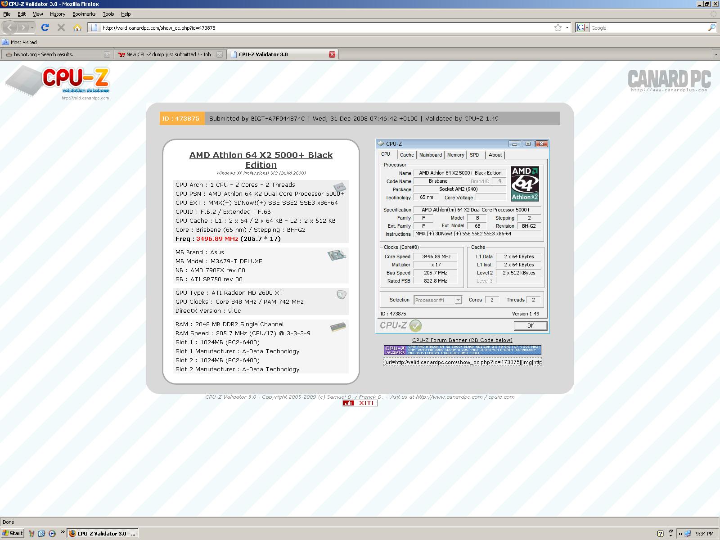Go forward with the Forward arrow button
This screenshot has width=720, height=540.
click(22, 27)
